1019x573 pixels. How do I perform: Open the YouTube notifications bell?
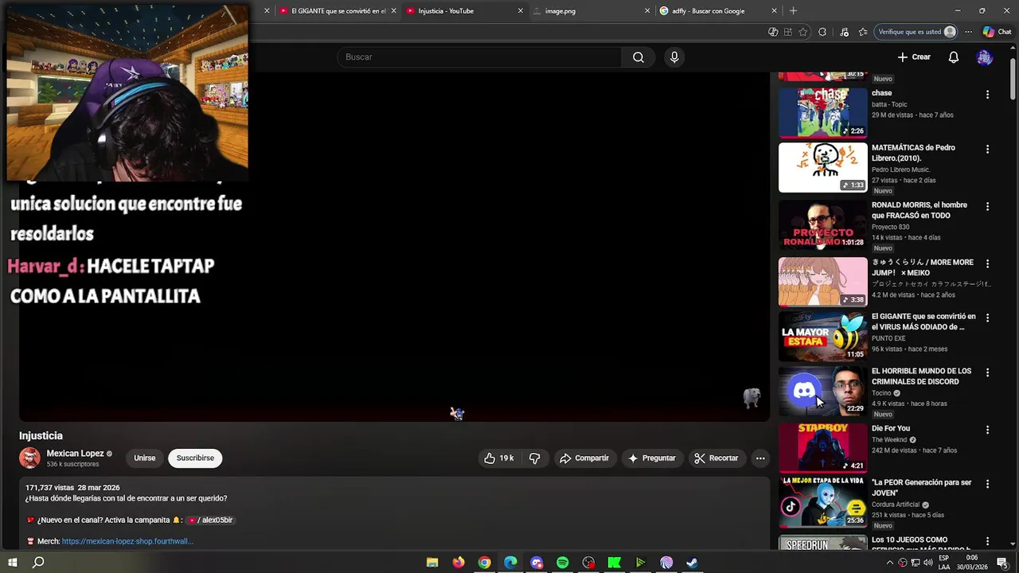click(x=953, y=57)
